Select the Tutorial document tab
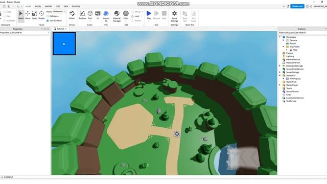This screenshot has height=184, width=327. (x=60, y=29)
